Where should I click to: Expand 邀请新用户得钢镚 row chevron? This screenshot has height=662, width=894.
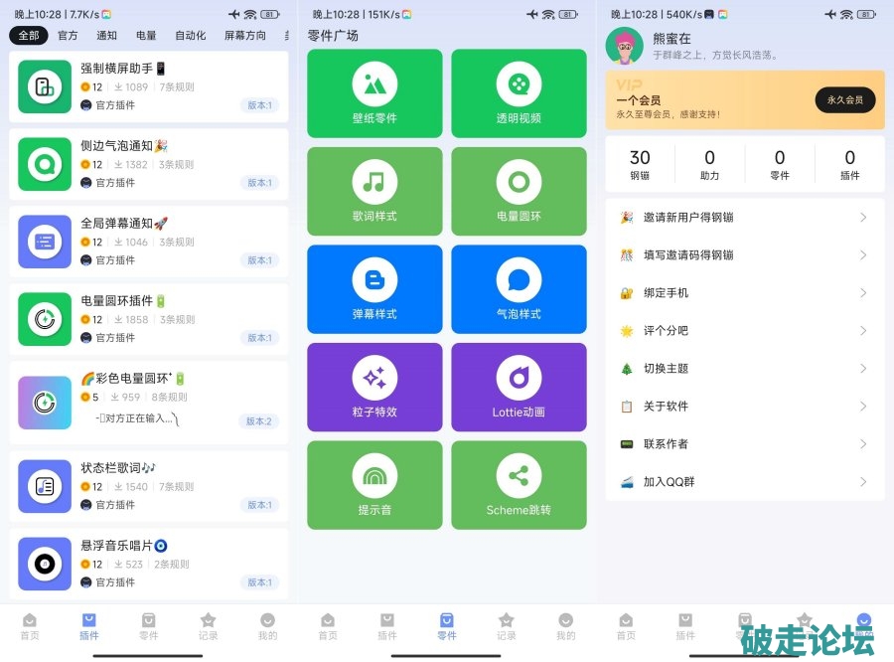(x=863, y=218)
